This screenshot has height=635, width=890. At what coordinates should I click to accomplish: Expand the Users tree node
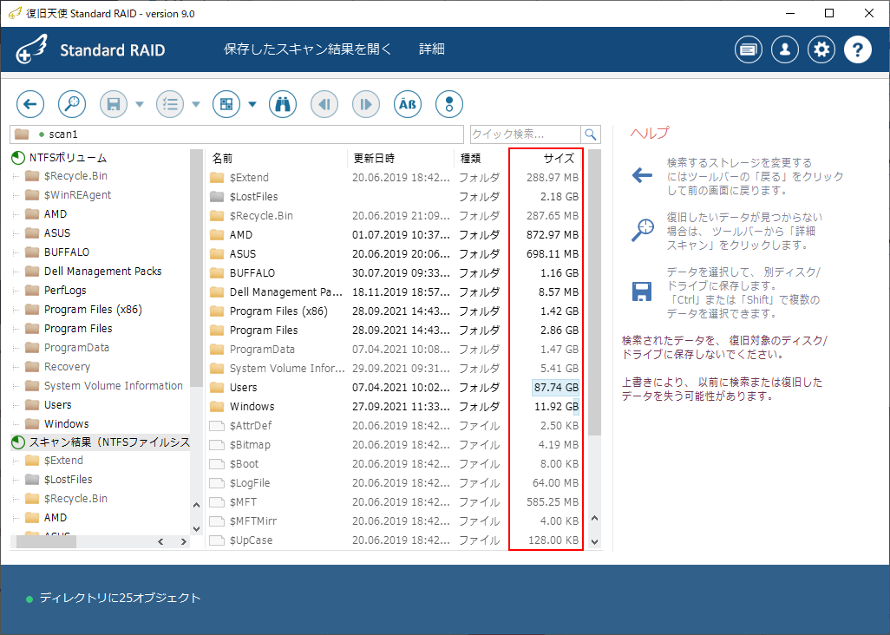(16, 405)
